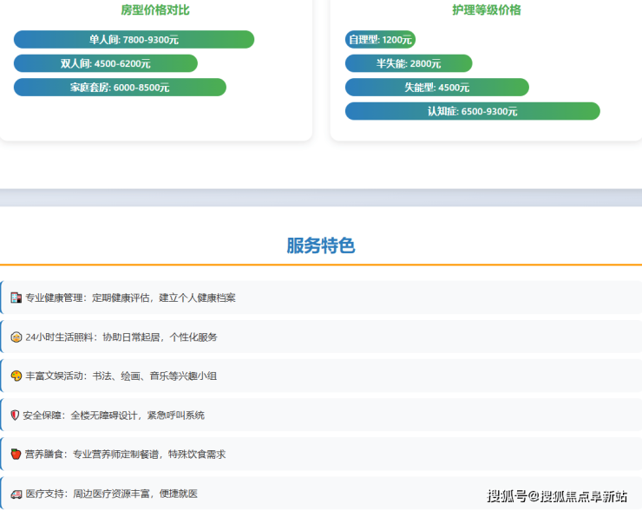Click the palette icon beside 丰富文娱活动
The height and width of the screenshot is (510, 642).
coord(16,376)
